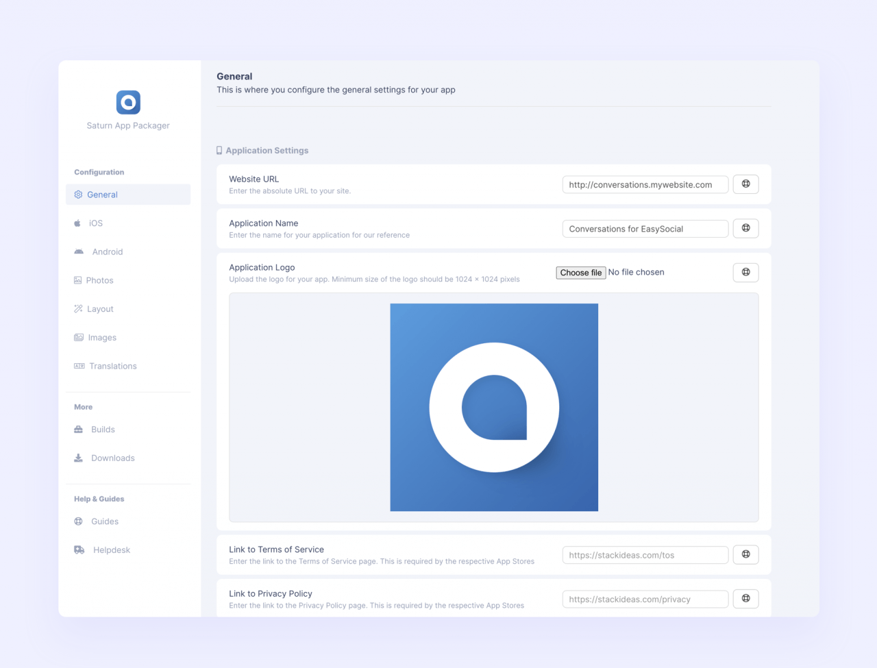Screen dimensions: 877x668
Task: Click the Saturn App Packager logo icon
Action: click(128, 102)
